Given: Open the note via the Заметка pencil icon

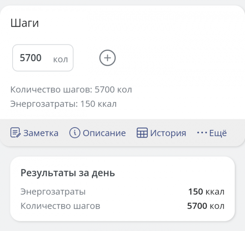Looking at the screenshot, I should click(15, 133).
